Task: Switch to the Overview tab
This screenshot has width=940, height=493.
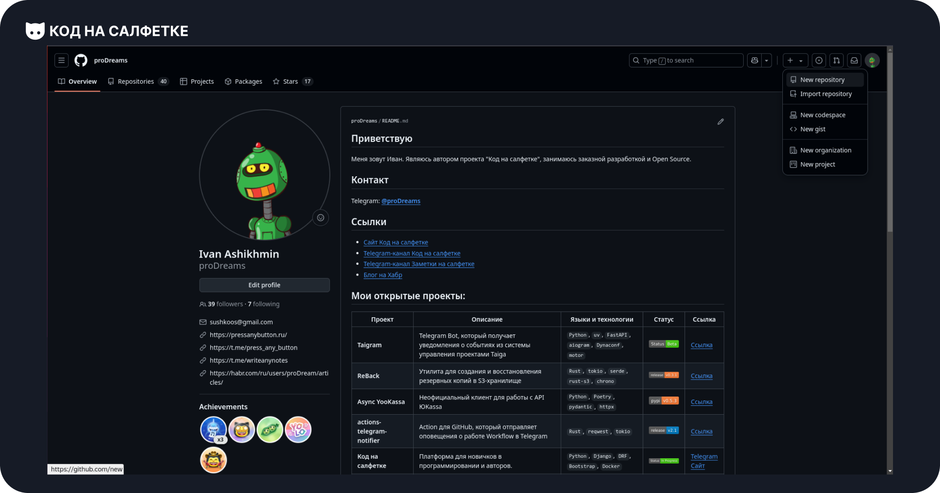Action: [77, 81]
